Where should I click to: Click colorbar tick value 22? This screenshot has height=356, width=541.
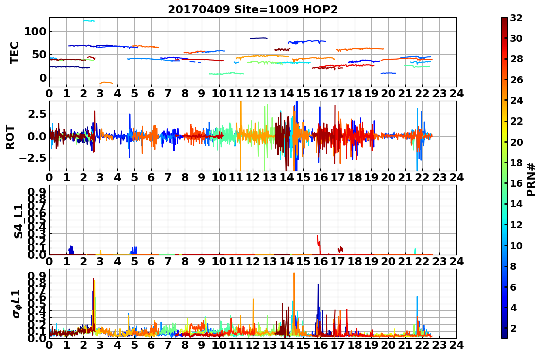click(516, 121)
